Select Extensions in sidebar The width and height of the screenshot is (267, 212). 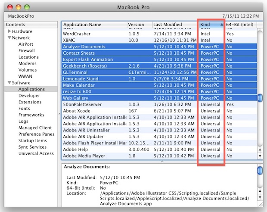(x=30, y=102)
